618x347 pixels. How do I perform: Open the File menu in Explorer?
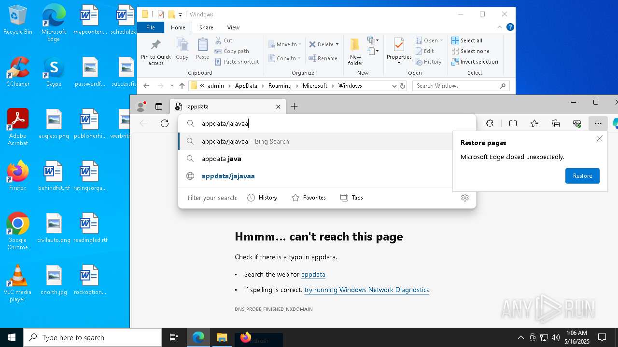click(151, 27)
